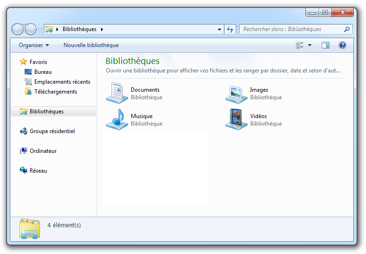Screen dimensions: 366x254
Task: Select the Musique library icon
Action: click(117, 119)
